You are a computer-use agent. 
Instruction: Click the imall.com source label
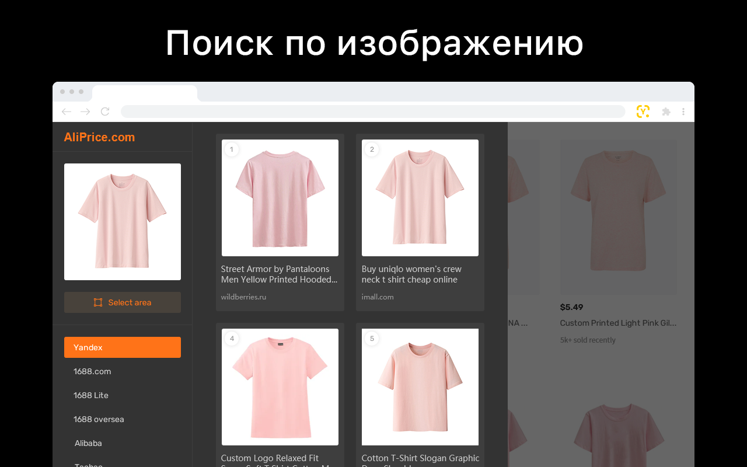[378, 297]
